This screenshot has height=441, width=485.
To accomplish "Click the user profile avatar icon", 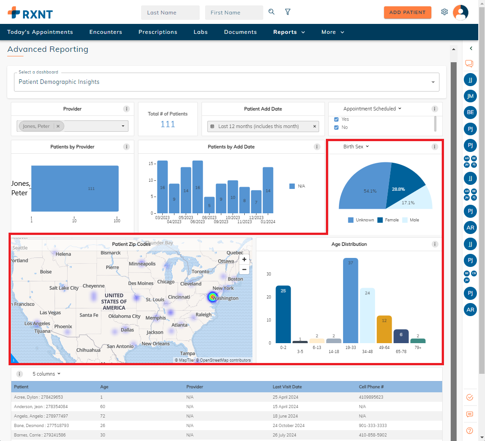I will coord(460,12).
